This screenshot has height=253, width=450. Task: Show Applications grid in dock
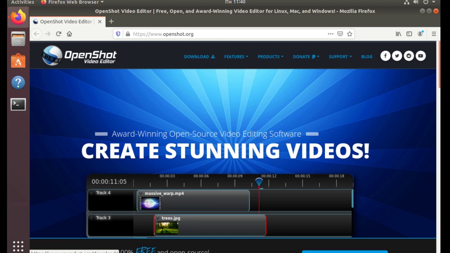[18, 246]
